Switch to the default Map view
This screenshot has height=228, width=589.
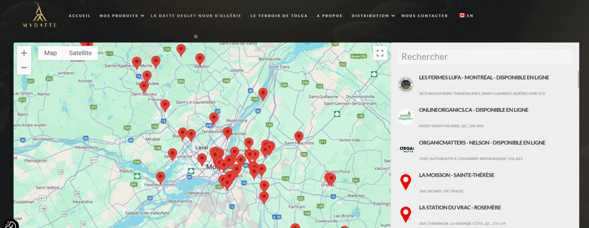click(x=51, y=53)
